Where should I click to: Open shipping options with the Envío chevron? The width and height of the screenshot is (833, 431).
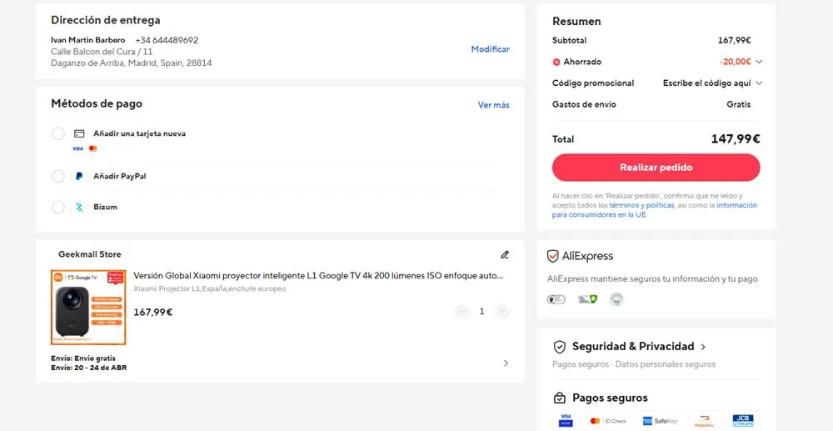(x=506, y=363)
